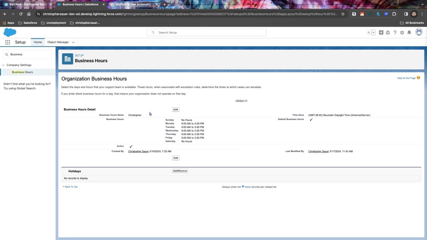Click the top Edit button
427x240 pixels.
(176, 110)
